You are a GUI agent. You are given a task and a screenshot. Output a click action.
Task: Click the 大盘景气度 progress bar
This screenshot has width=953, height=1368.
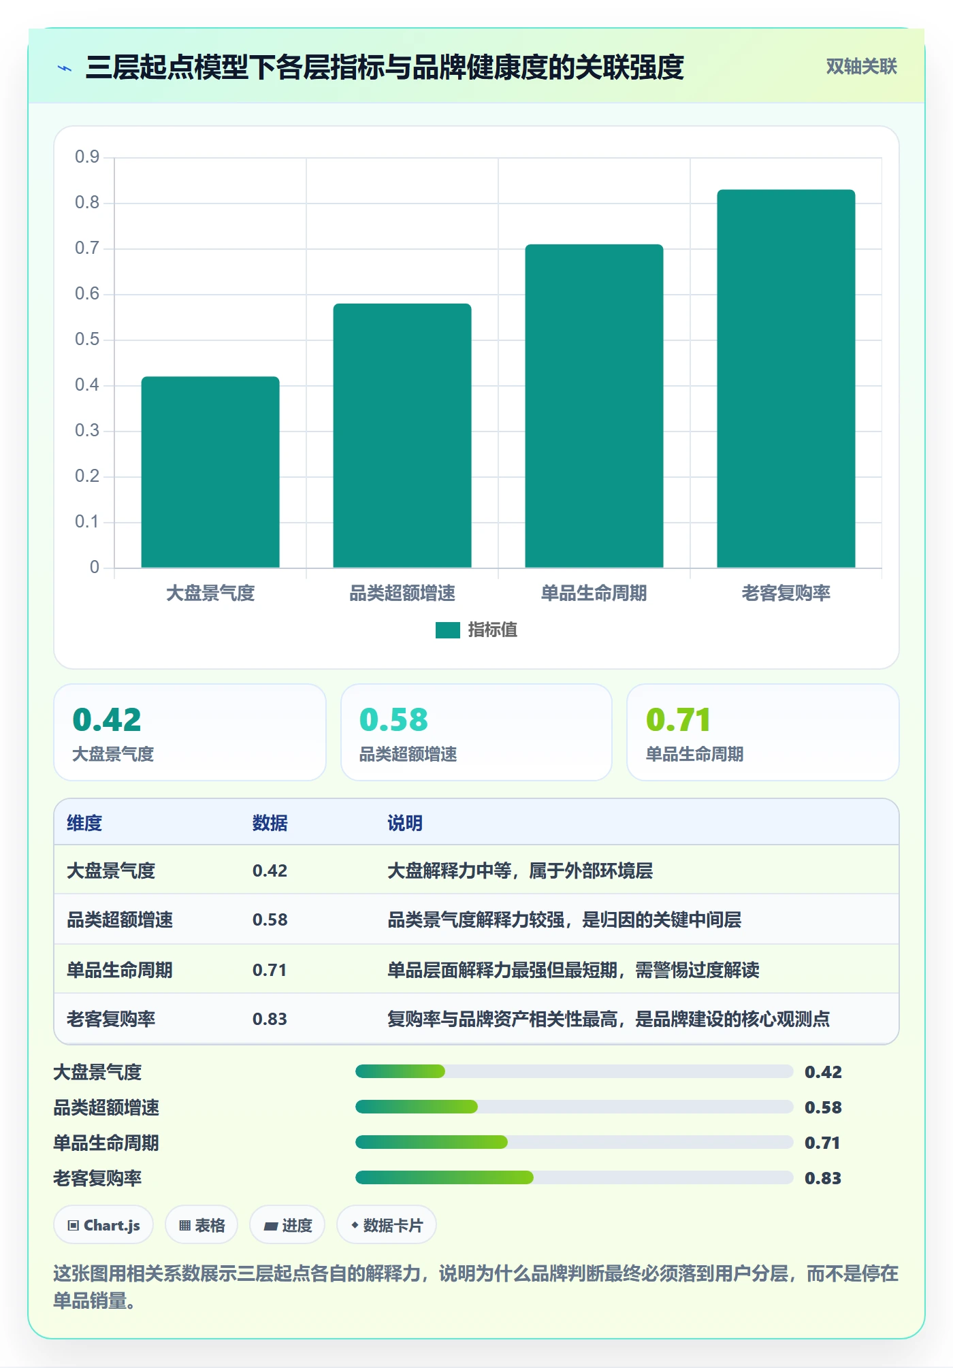pyautogui.click(x=574, y=1071)
